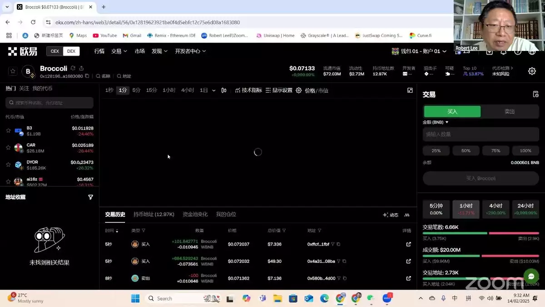Image resolution: width=545 pixels, height=307 pixels.
Task: Click the 动态 sparkle button
Action: click(391, 215)
